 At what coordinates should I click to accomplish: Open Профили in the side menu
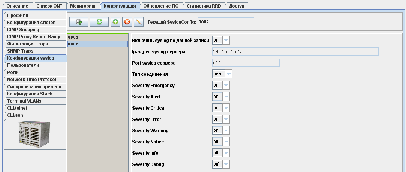click(35, 15)
